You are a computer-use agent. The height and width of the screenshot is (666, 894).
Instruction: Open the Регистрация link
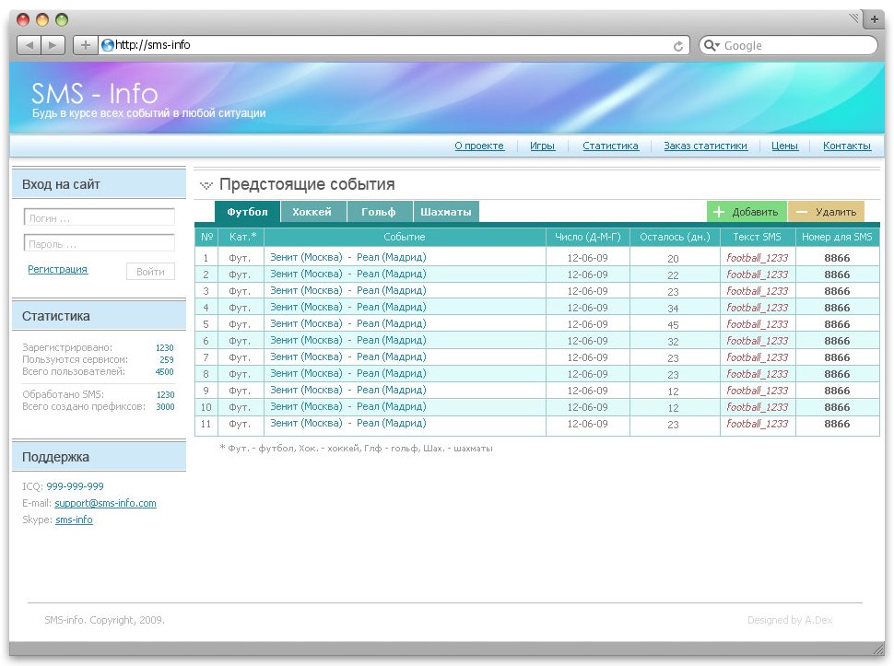pyautogui.click(x=58, y=269)
